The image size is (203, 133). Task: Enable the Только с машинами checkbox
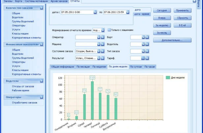[109, 30]
